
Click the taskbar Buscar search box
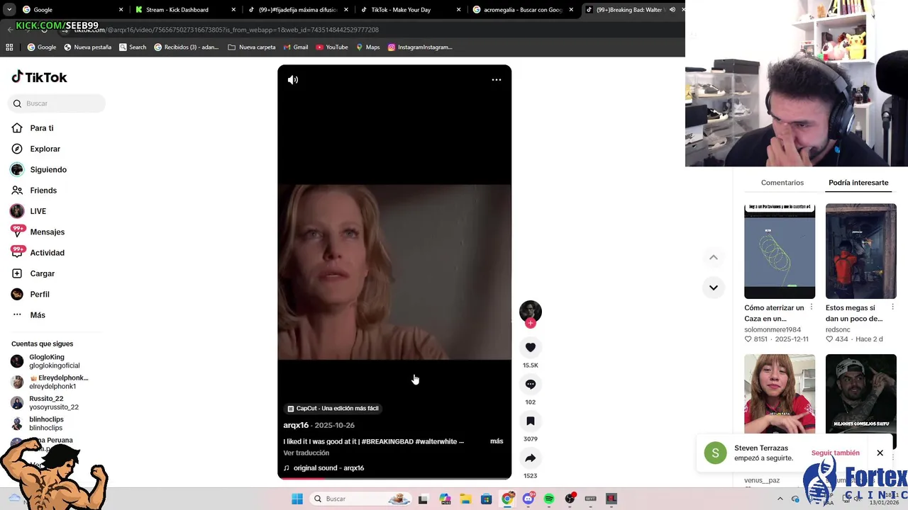[360, 499]
